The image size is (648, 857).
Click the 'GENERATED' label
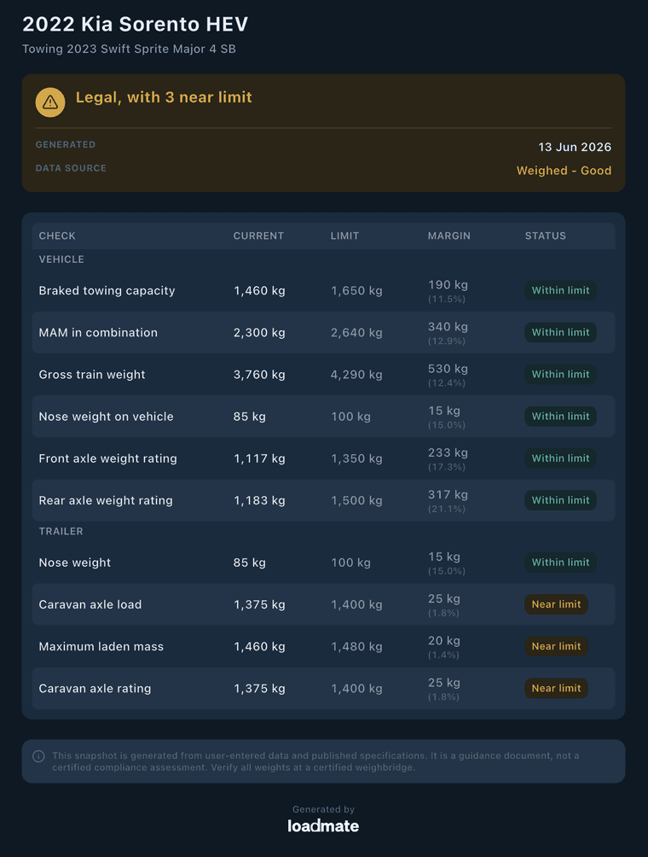[66, 144]
